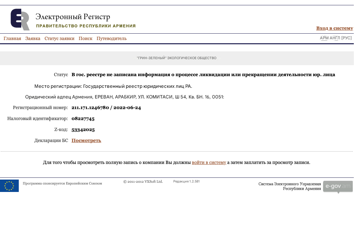Go to the Заявка page
Screen dimensions: 357x238
coord(33,39)
